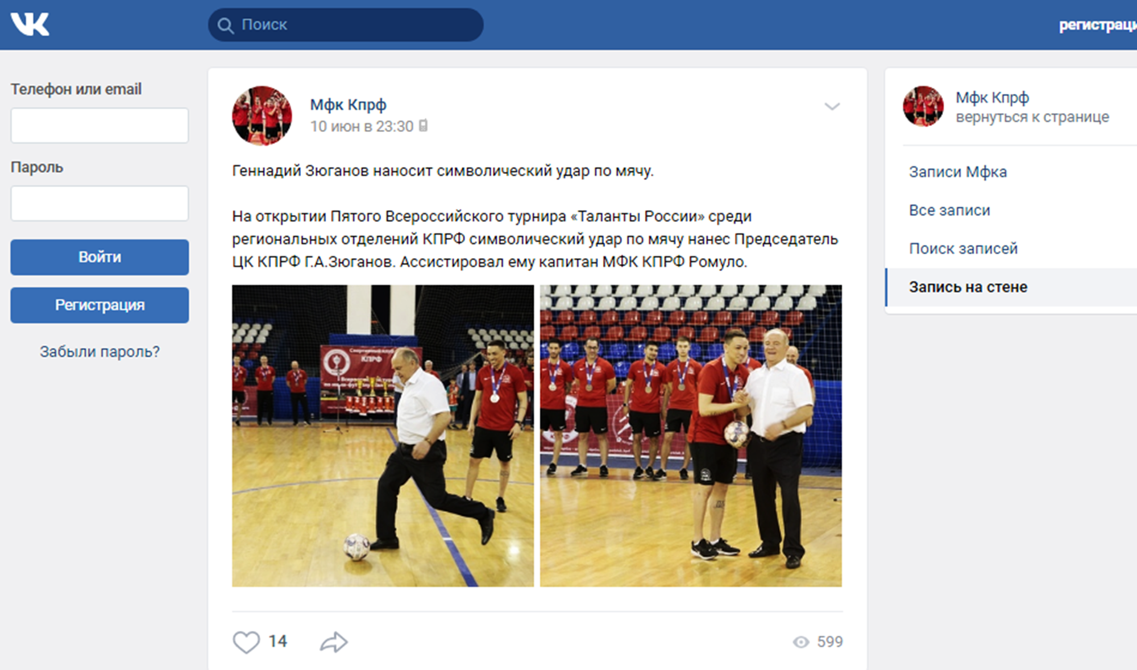This screenshot has width=1137, height=670.
Task: Click the views eye icon
Action: point(801,642)
